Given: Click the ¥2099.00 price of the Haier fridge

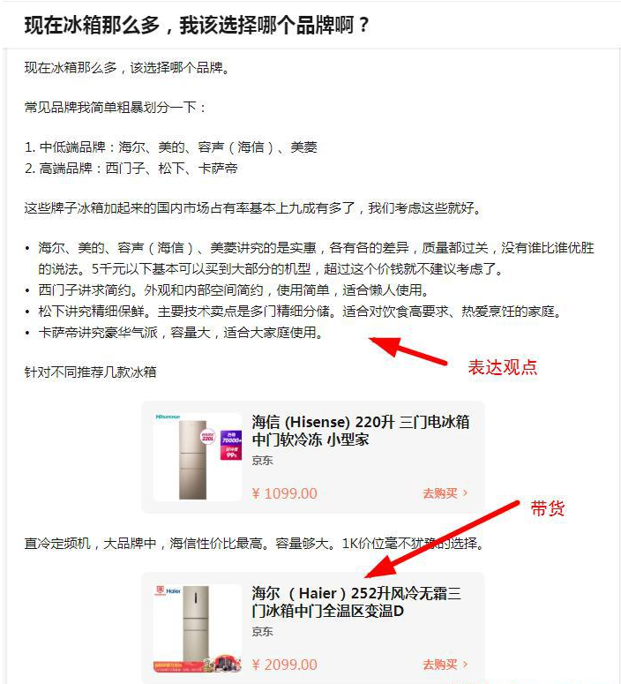Looking at the screenshot, I should tap(284, 665).
